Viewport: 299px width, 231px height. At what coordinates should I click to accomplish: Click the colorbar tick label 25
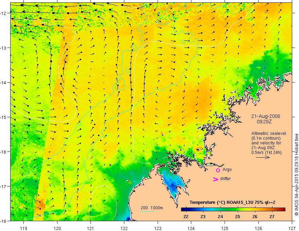238,216
